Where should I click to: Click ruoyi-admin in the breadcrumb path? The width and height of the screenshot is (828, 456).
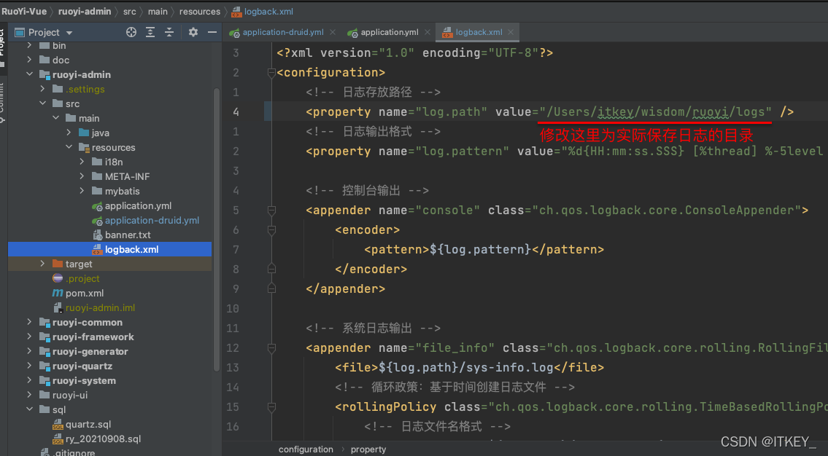click(85, 11)
